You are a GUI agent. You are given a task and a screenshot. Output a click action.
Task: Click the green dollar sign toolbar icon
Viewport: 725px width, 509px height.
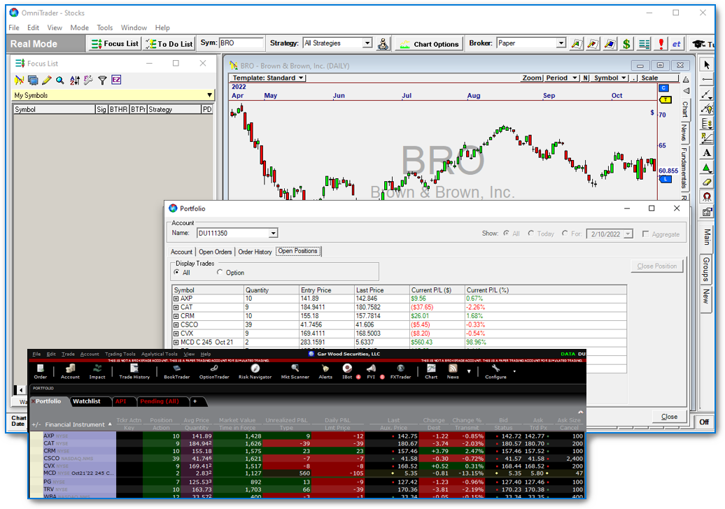(x=626, y=43)
